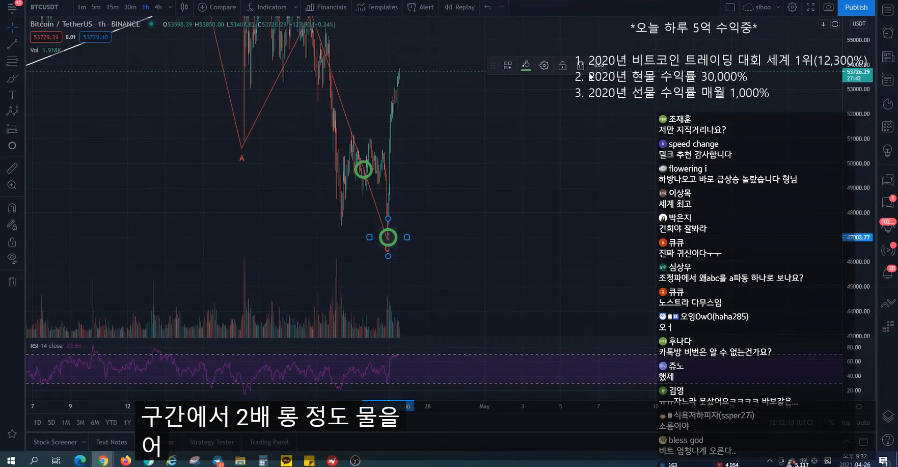Select the 1D date range

[x=37, y=422]
